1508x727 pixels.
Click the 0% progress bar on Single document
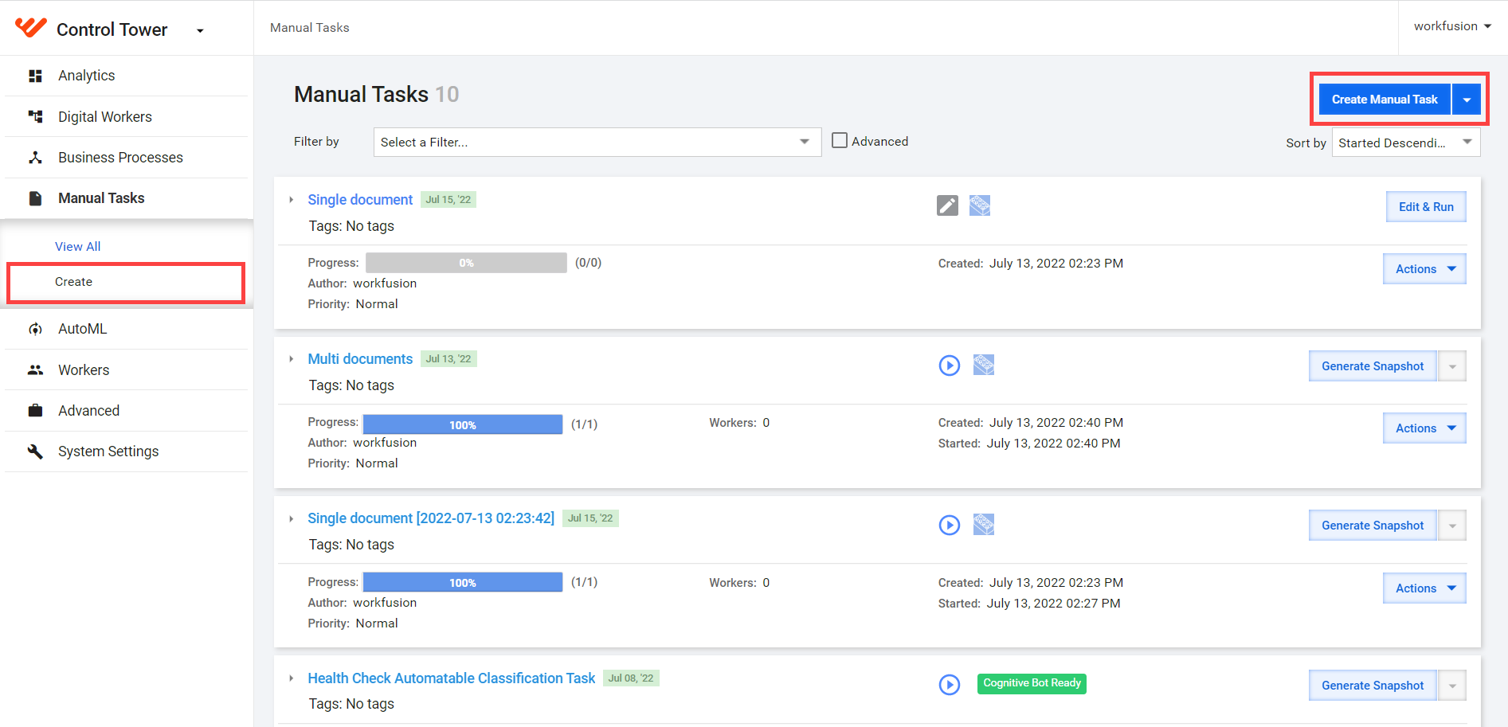coord(466,263)
